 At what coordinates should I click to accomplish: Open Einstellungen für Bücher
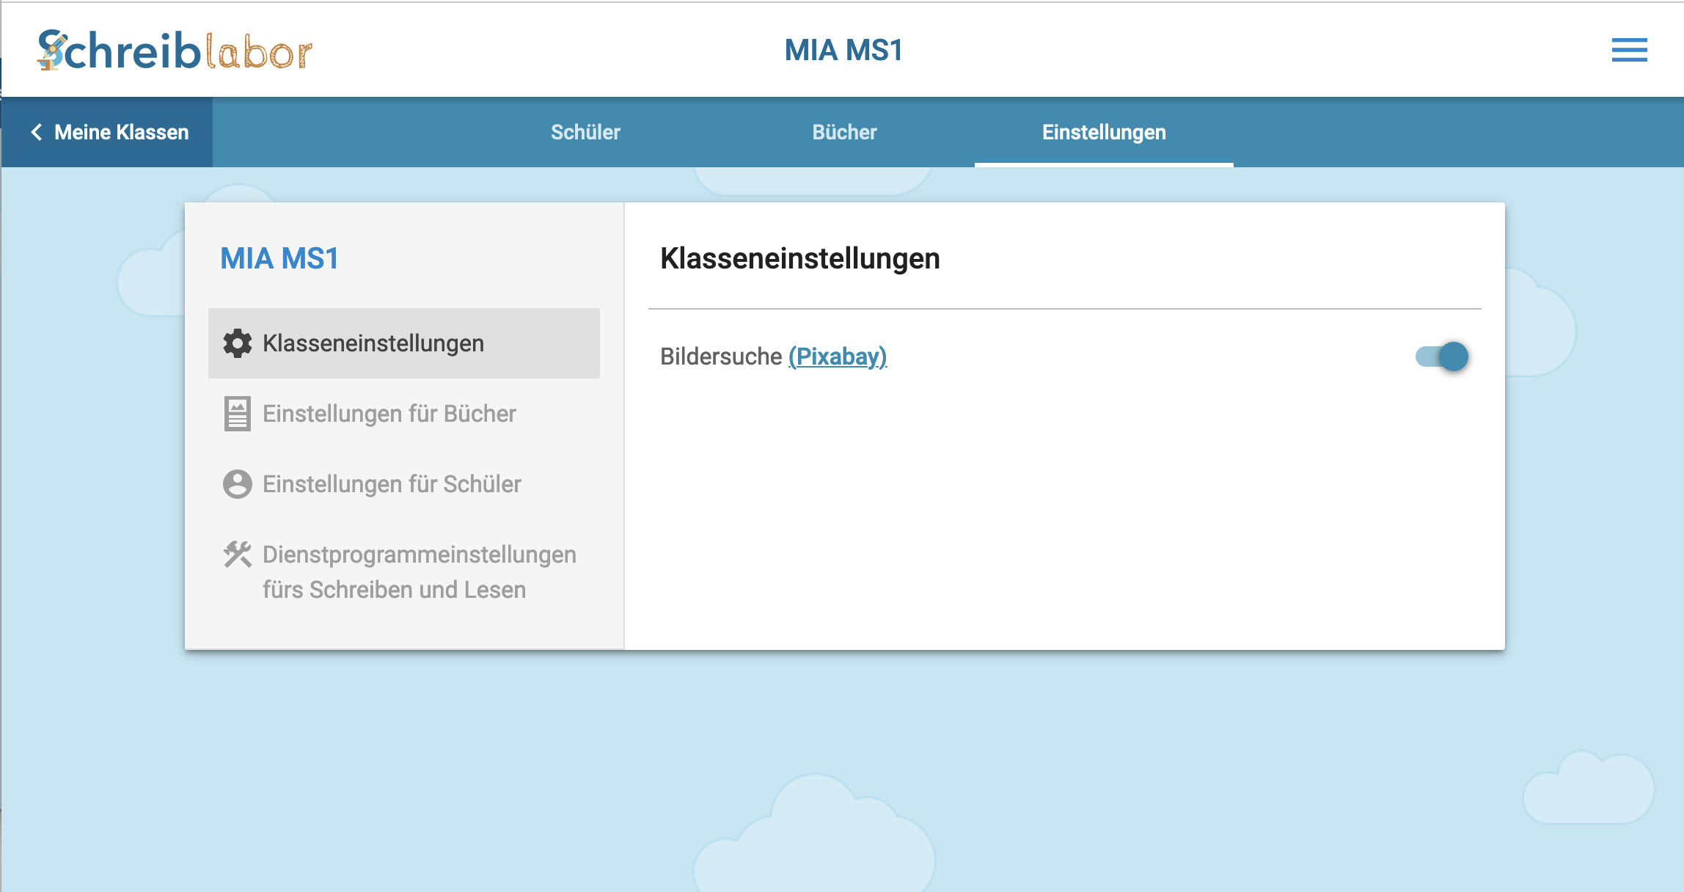pos(389,414)
